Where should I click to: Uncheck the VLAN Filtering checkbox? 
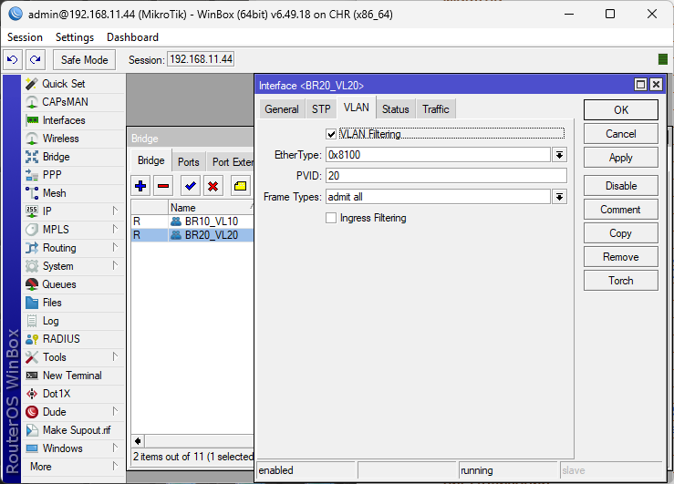[331, 134]
